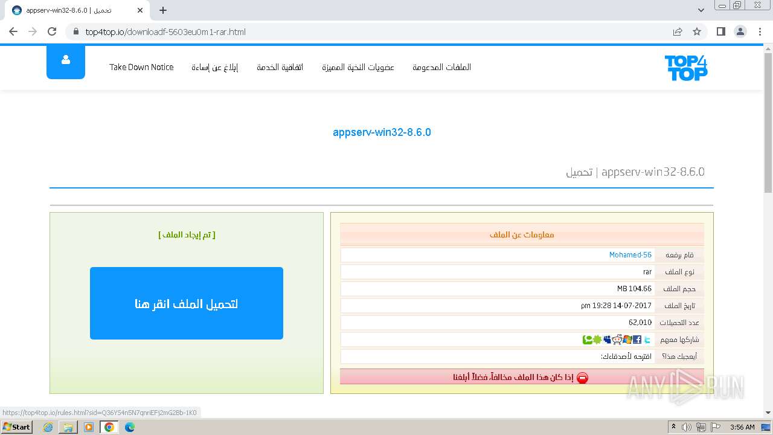Share via the MySpace icon
This screenshot has height=435, width=773.
[x=607, y=340]
